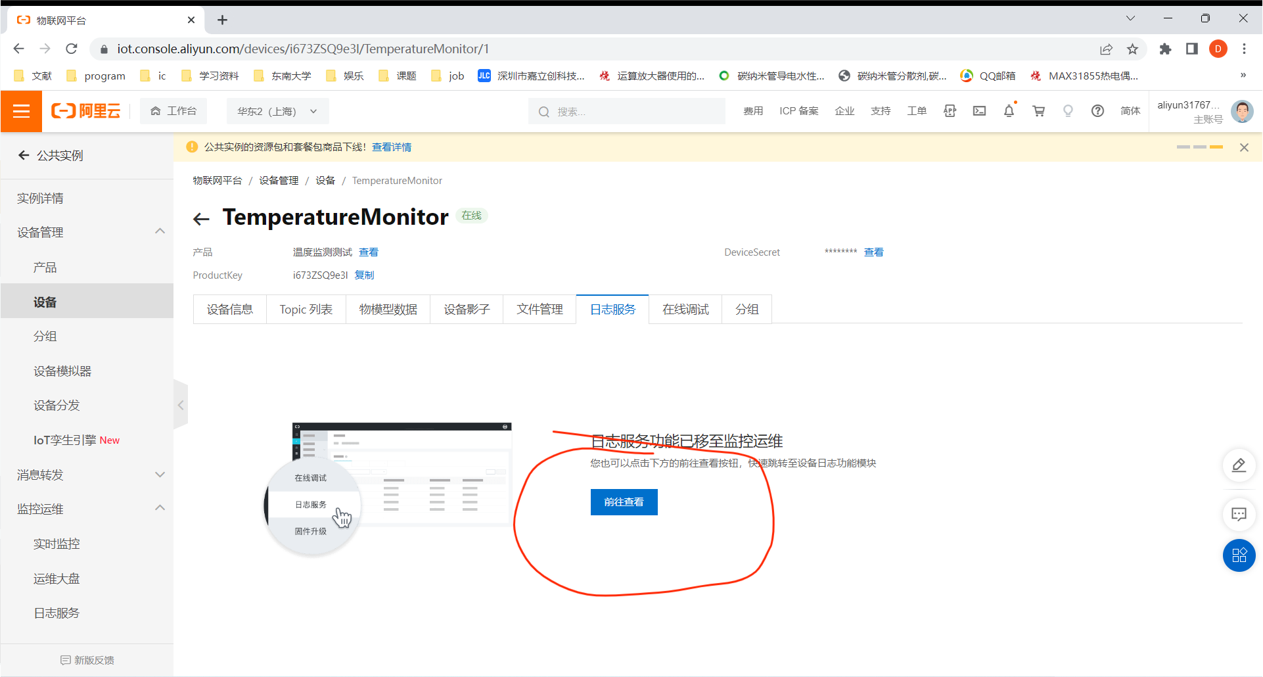Screen dimensions: 1263x677
Task: Open the notification bell
Action: pos(1009,111)
